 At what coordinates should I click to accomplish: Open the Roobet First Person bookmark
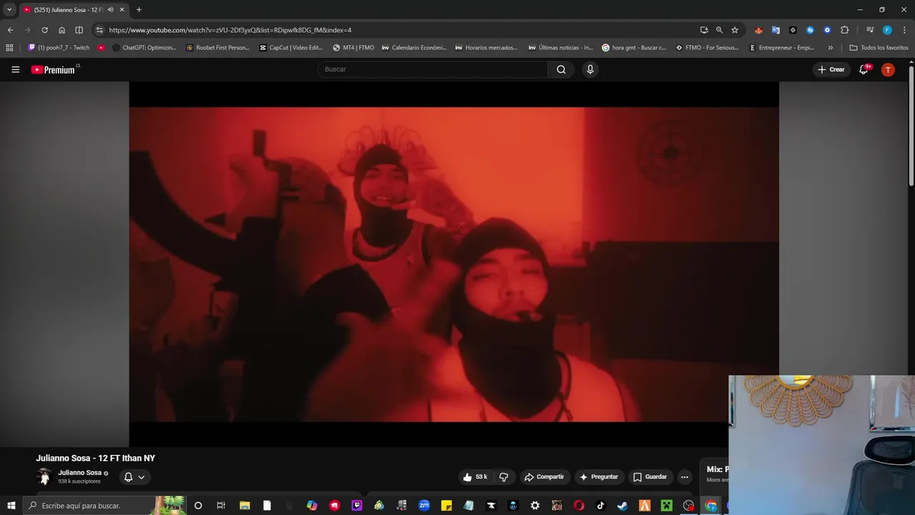point(218,48)
